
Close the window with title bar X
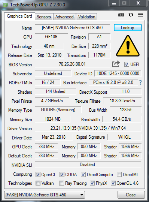(138, 3)
